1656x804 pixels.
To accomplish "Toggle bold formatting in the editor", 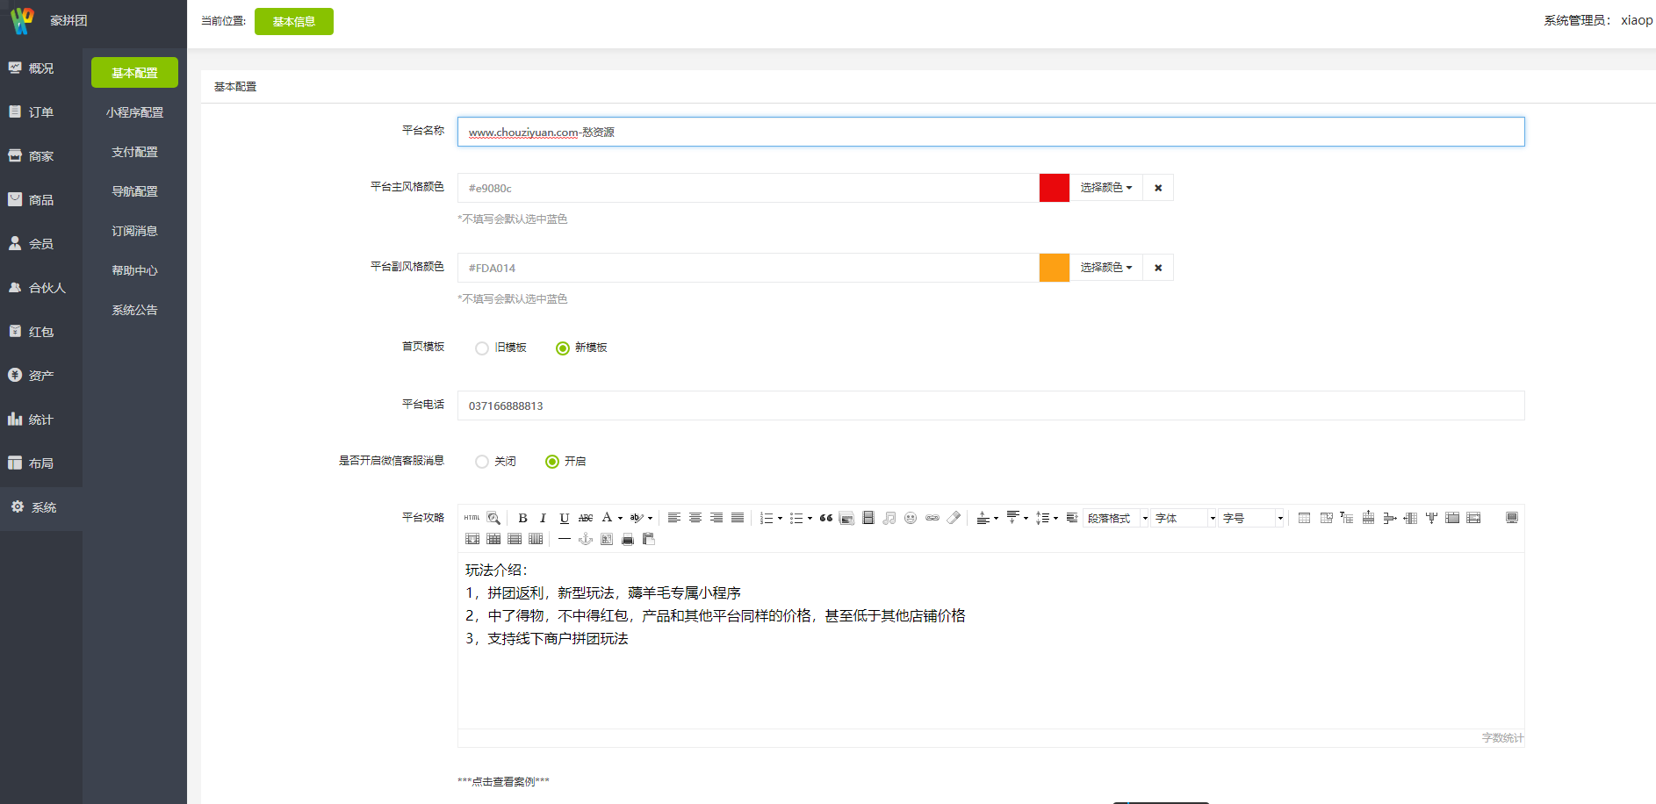I will [522, 518].
